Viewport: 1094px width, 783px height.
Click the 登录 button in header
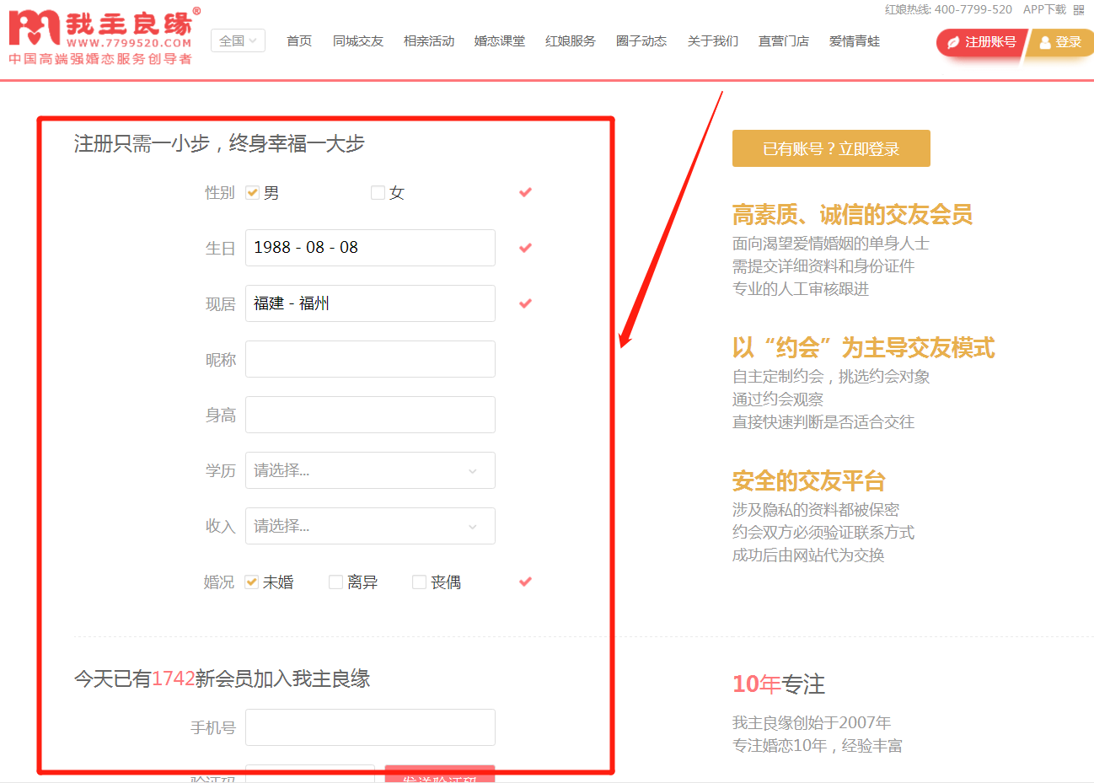point(1060,42)
